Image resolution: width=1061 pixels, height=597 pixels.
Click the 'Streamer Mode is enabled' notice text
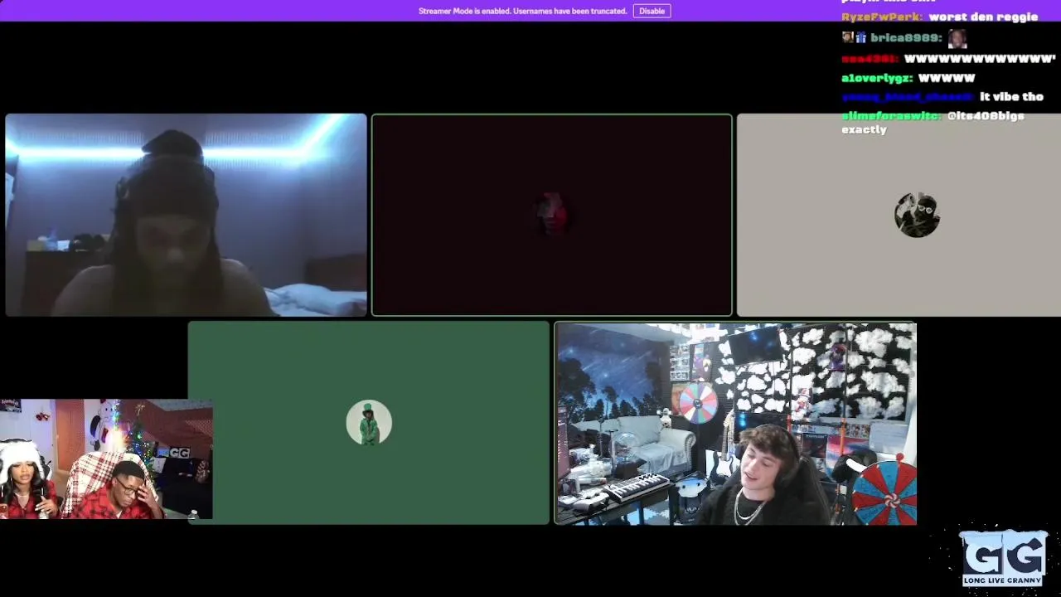click(x=522, y=11)
